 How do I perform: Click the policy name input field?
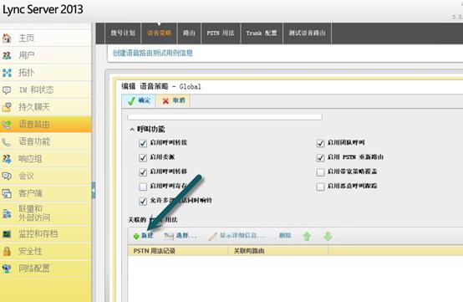225,117
